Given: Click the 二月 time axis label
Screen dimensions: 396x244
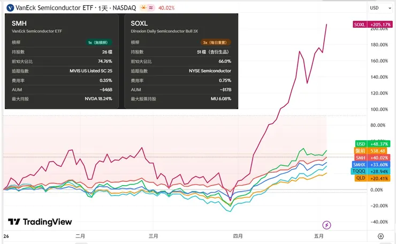Looking at the screenshot, I should click(x=80, y=236).
